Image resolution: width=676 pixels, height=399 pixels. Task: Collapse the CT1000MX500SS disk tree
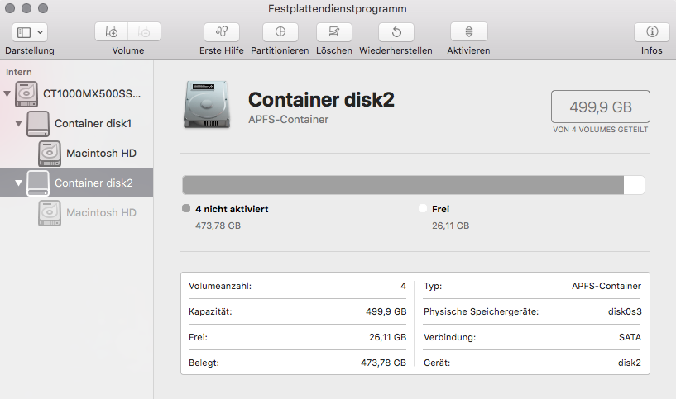(8, 94)
